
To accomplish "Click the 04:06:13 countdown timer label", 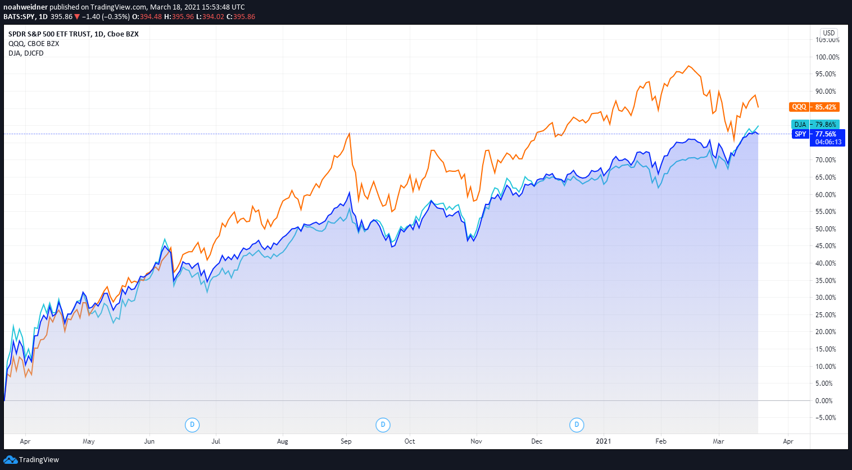I will [x=828, y=142].
